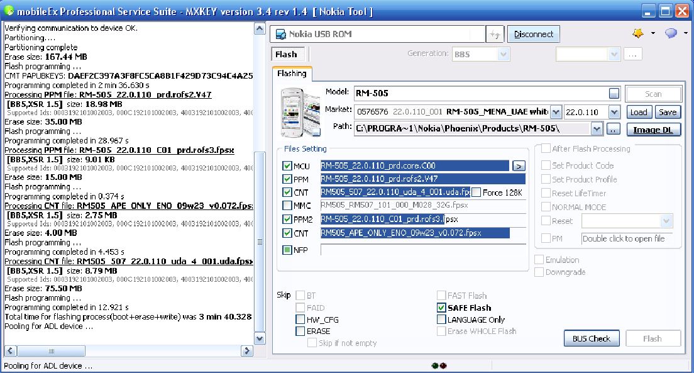Click the mobileEx app icon in title bar
694x373 pixels.
point(8,11)
